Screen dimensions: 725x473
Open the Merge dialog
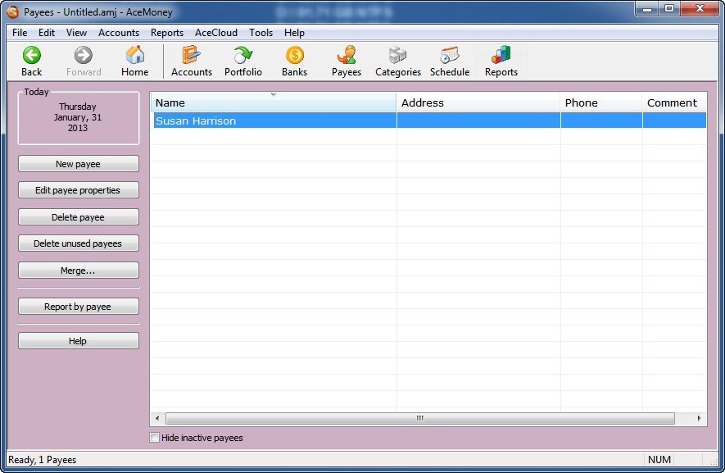click(x=78, y=270)
